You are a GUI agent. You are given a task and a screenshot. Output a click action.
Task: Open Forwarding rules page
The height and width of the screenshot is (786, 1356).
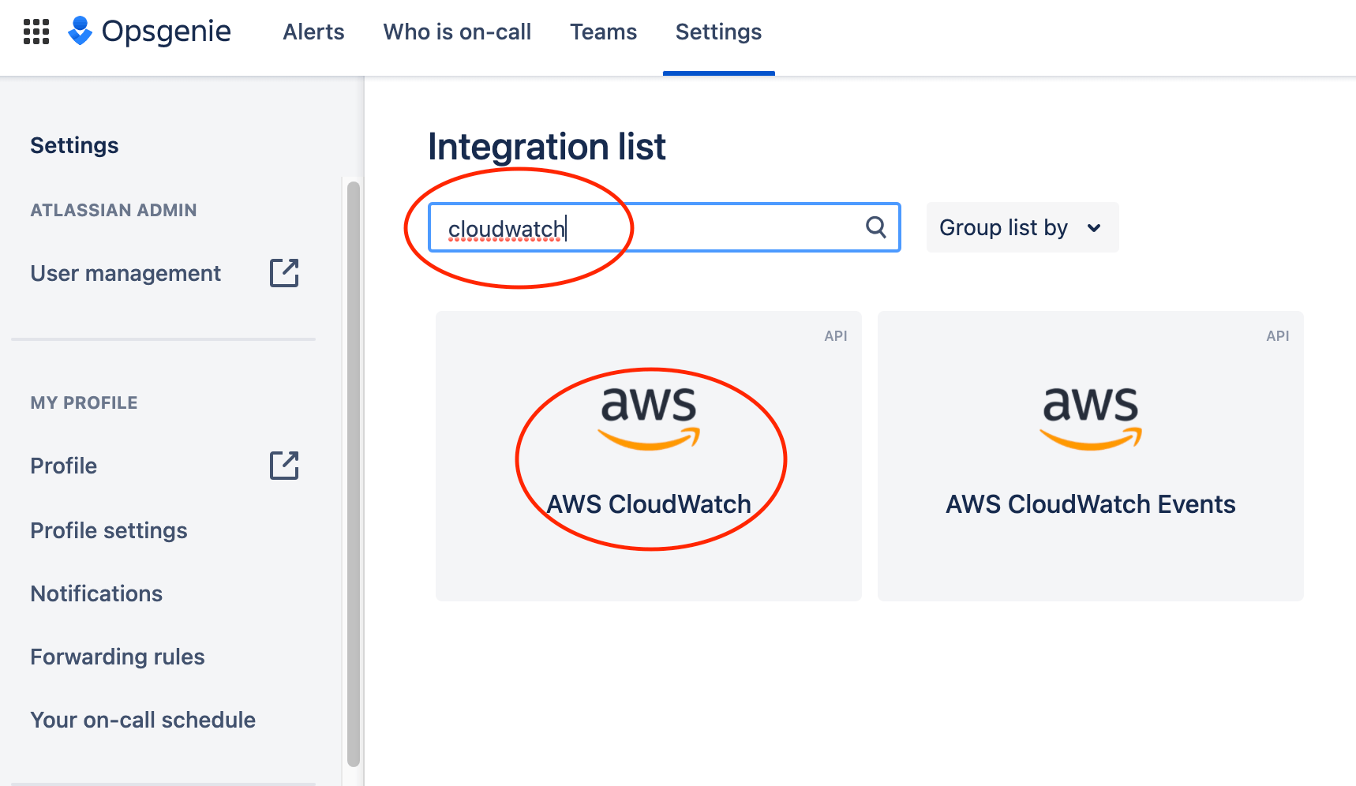(x=117, y=657)
